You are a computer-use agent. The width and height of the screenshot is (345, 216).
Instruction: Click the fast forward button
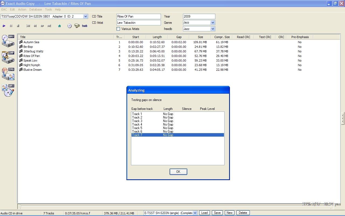(42, 26)
